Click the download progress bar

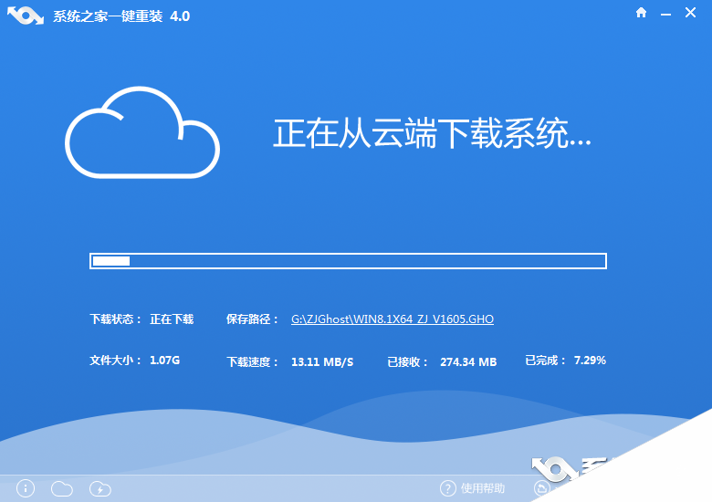pyautogui.click(x=348, y=261)
